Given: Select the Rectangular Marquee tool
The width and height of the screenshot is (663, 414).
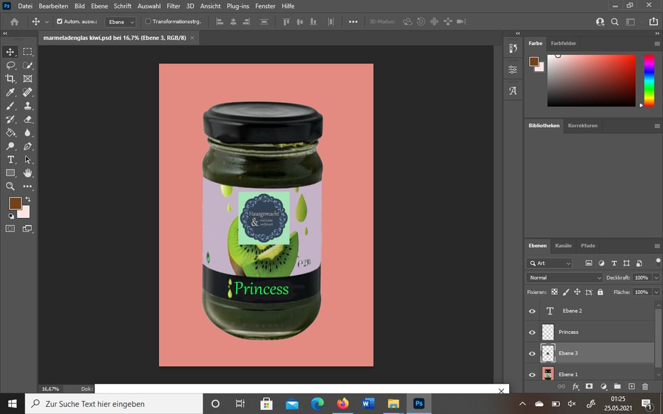Looking at the screenshot, I should pyautogui.click(x=27, y=52).
